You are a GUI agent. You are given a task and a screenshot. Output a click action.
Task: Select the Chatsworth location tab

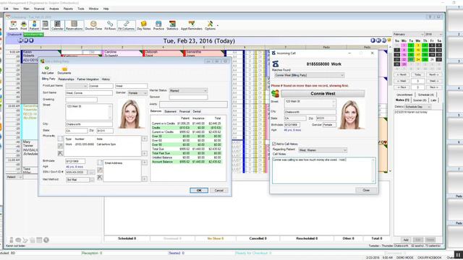14,35
